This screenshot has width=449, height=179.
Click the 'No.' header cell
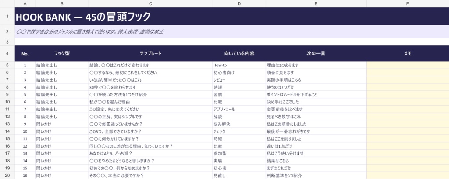pyautogui.click(x=25, y=53)
